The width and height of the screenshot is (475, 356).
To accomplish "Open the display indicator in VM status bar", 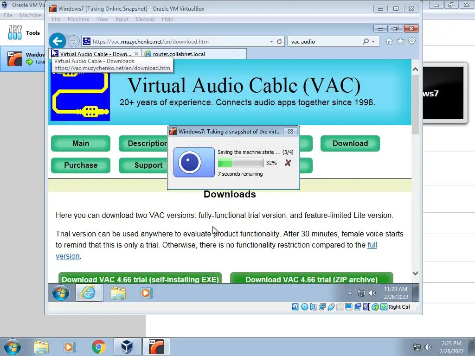I will click(x=348, y=307).
